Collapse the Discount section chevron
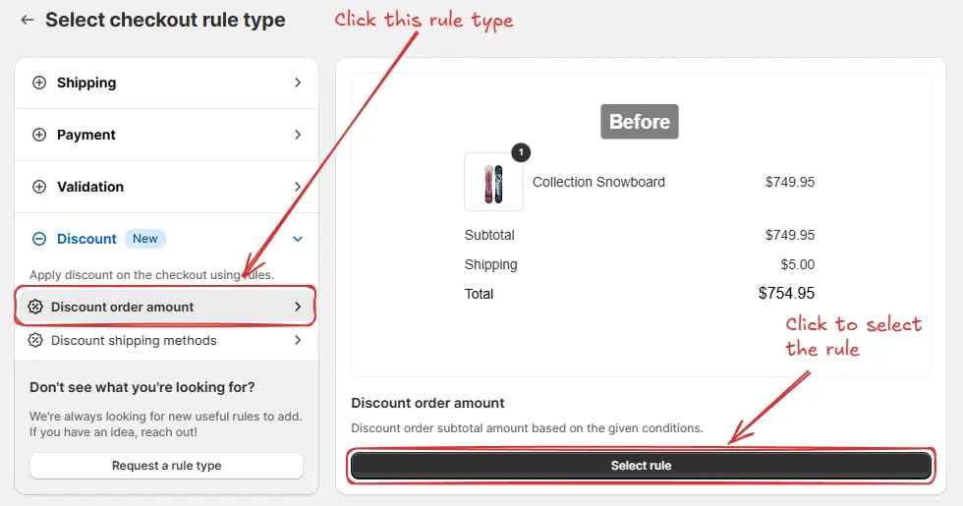This screenshot has height=506, width=963. tap(298, 239)
